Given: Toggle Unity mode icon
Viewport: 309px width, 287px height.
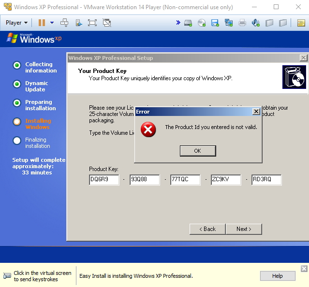Looking at the screenshot, I should pos(107,23).
